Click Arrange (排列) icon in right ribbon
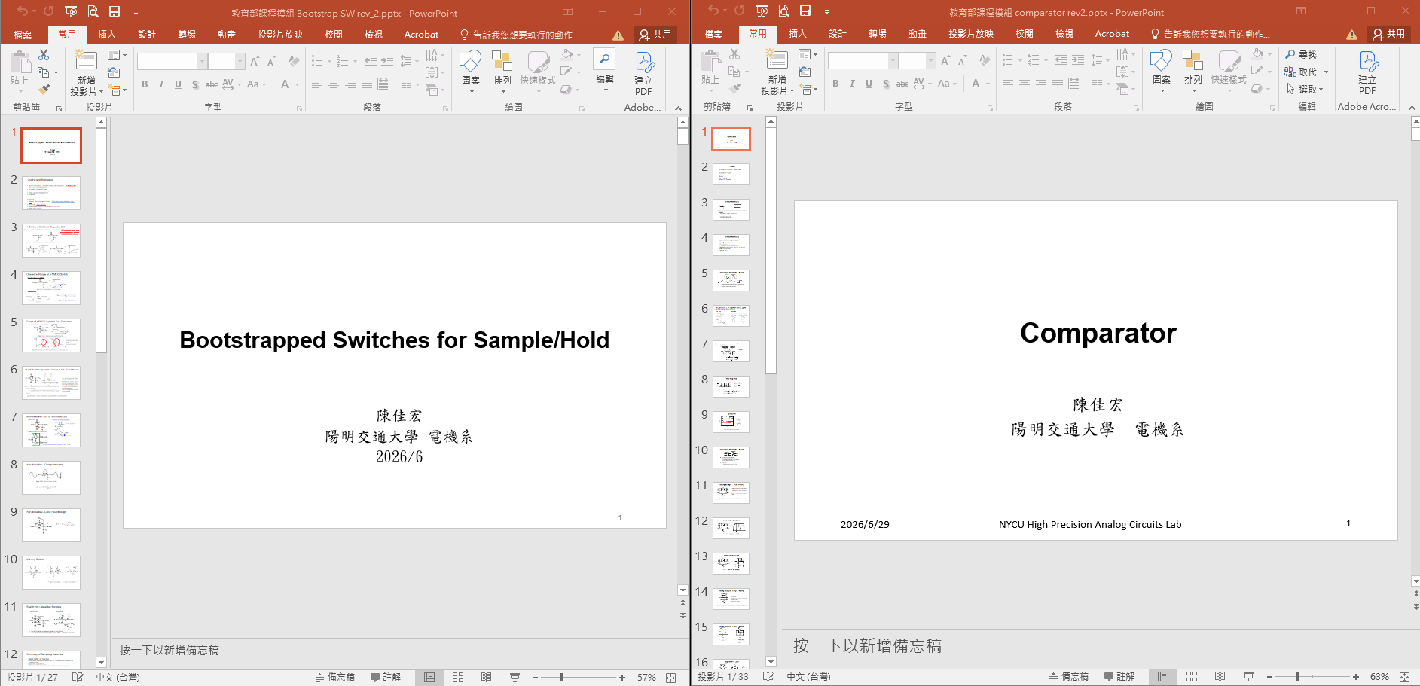Image resolution: width=1420 pixels, height=686 pixels. (1193, 71)
